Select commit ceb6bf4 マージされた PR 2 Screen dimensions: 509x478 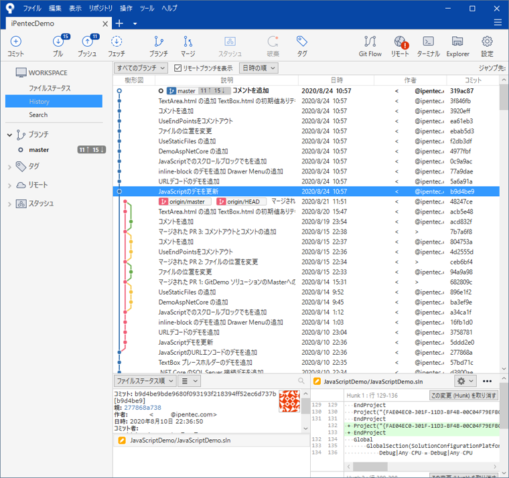[306, 262]
